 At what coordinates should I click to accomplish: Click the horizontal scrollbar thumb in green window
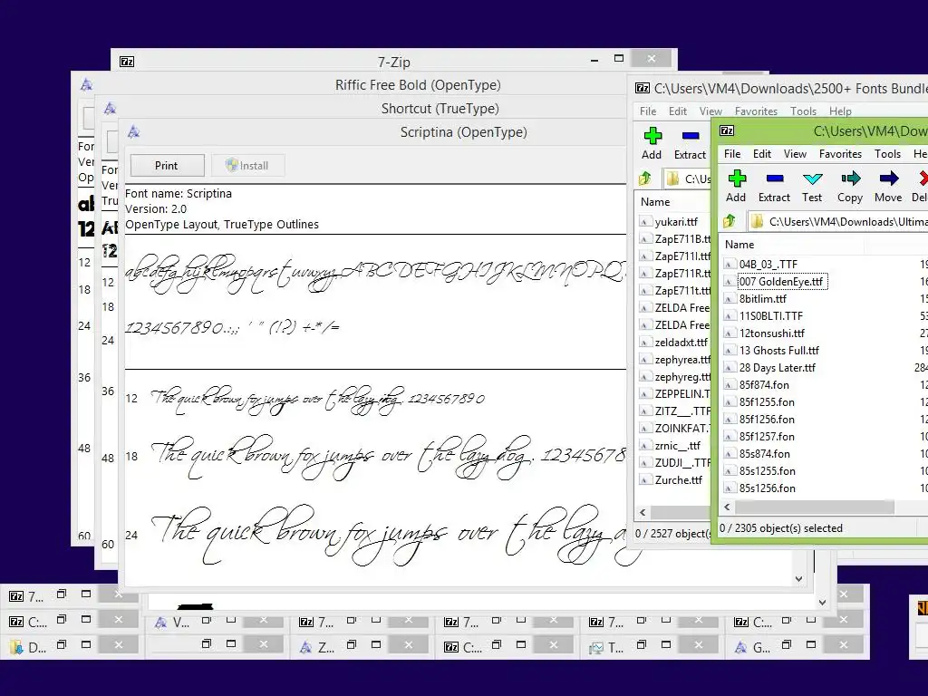(x=815, y=507)
